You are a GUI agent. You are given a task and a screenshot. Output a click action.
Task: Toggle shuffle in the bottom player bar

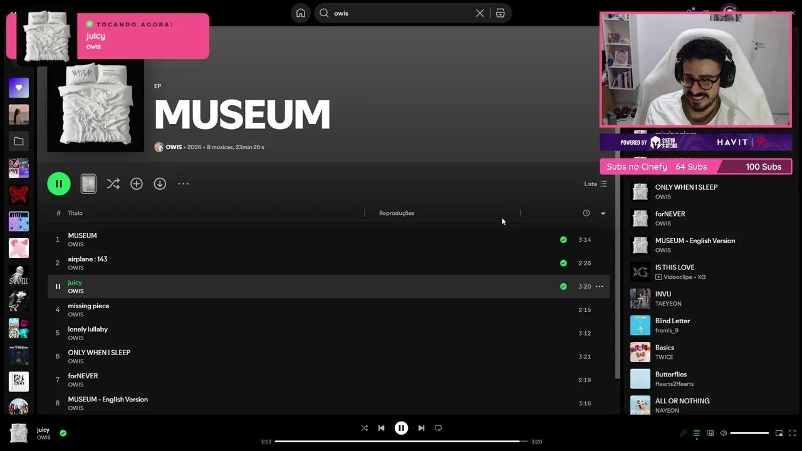[365, 428]
